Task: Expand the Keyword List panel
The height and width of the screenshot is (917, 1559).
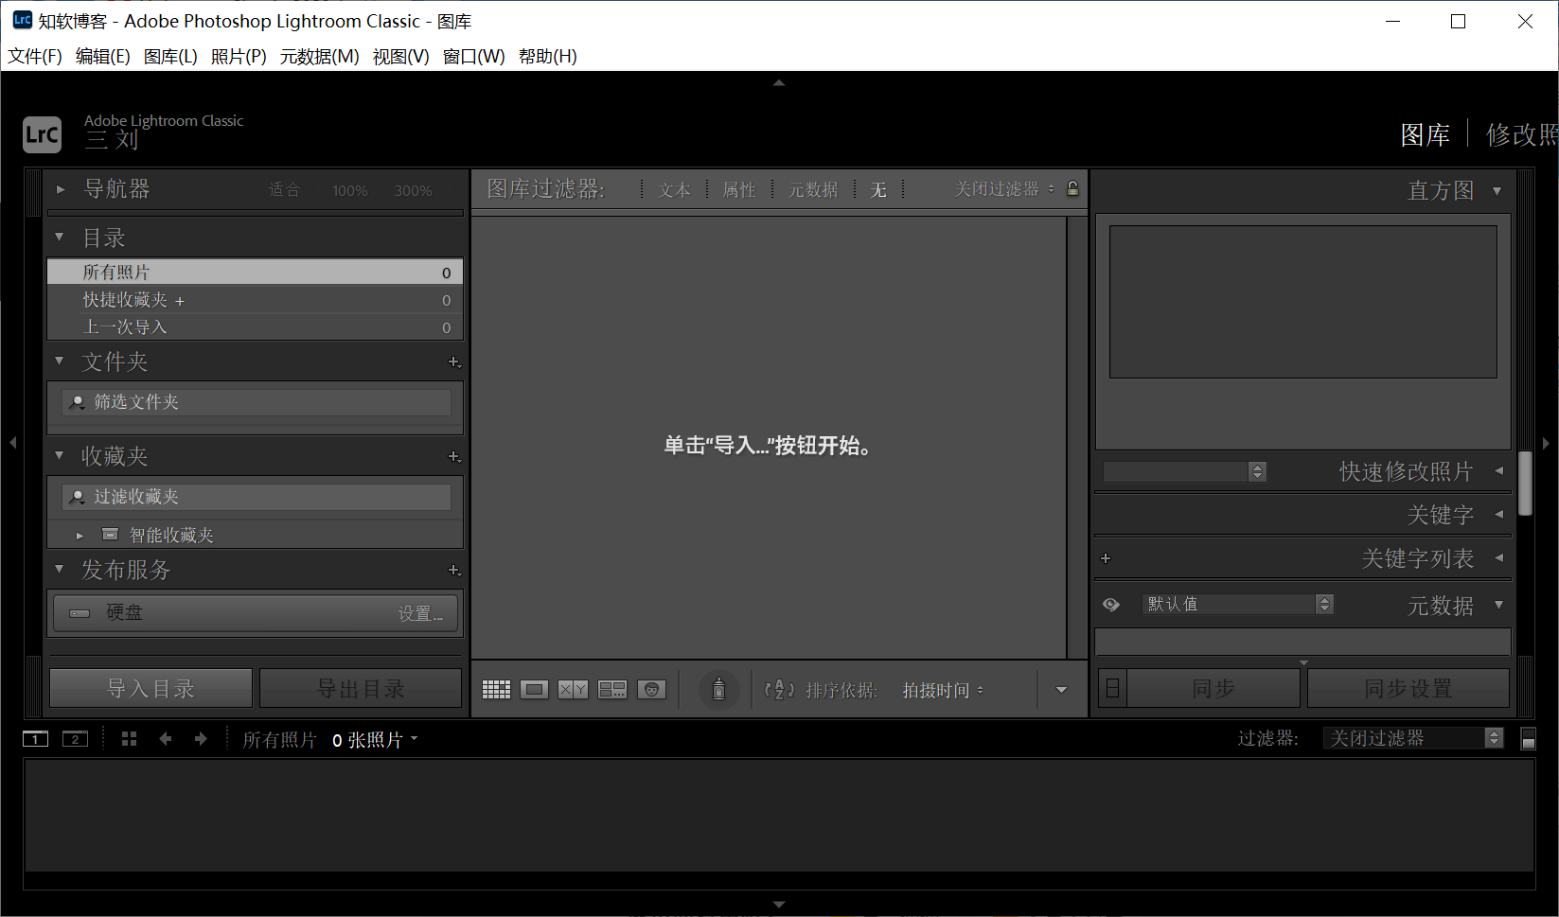Action: coord(1498,557)
